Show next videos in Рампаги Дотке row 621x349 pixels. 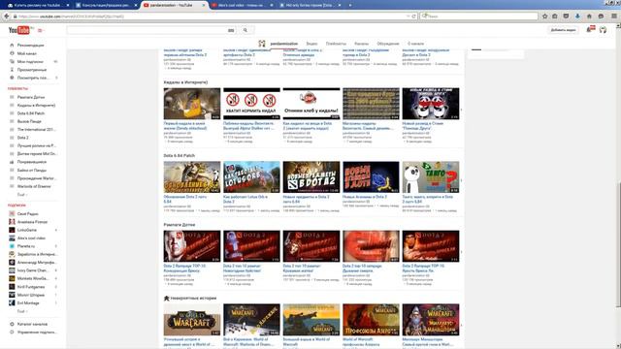click(x=461, y=252)
